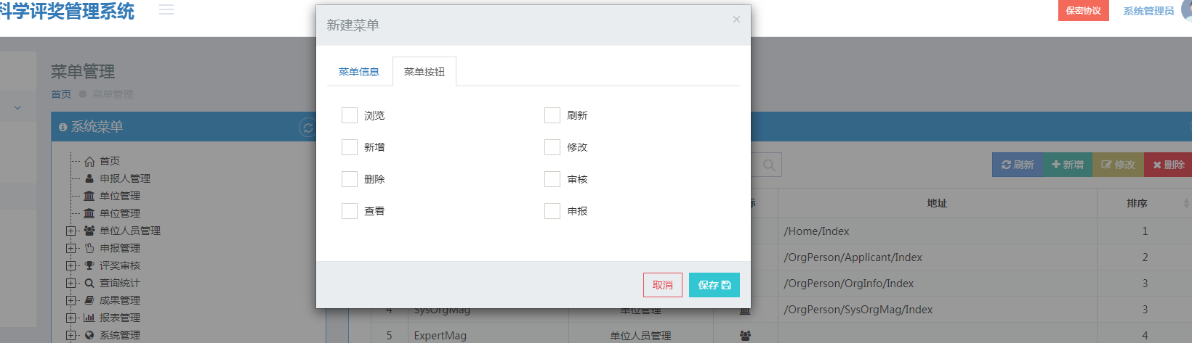Click the hamburger menu icon in header
The width and height of the screenshot is (1192, 343).
(x=166, y=10)
